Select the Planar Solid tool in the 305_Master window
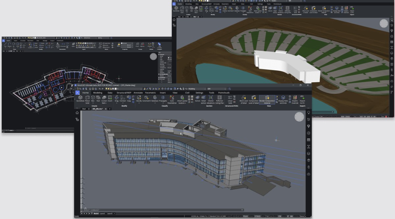This screenshot has width=395, height=219. (x=87, y=99)
